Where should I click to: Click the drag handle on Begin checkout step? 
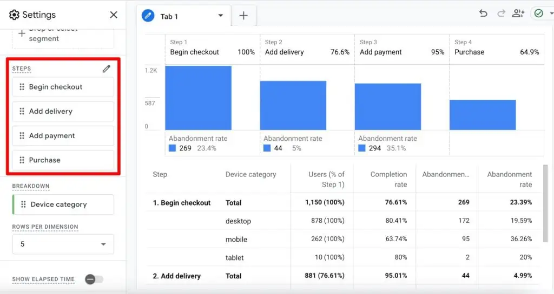(x=22, y=87)
